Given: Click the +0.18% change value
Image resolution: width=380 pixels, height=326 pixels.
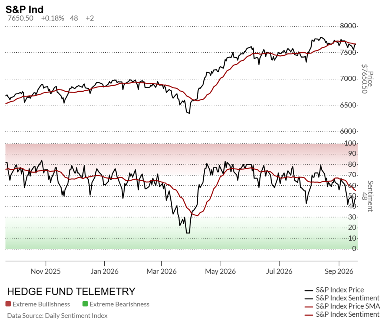Looking at the screenshot, I should [x=53, y=18].
